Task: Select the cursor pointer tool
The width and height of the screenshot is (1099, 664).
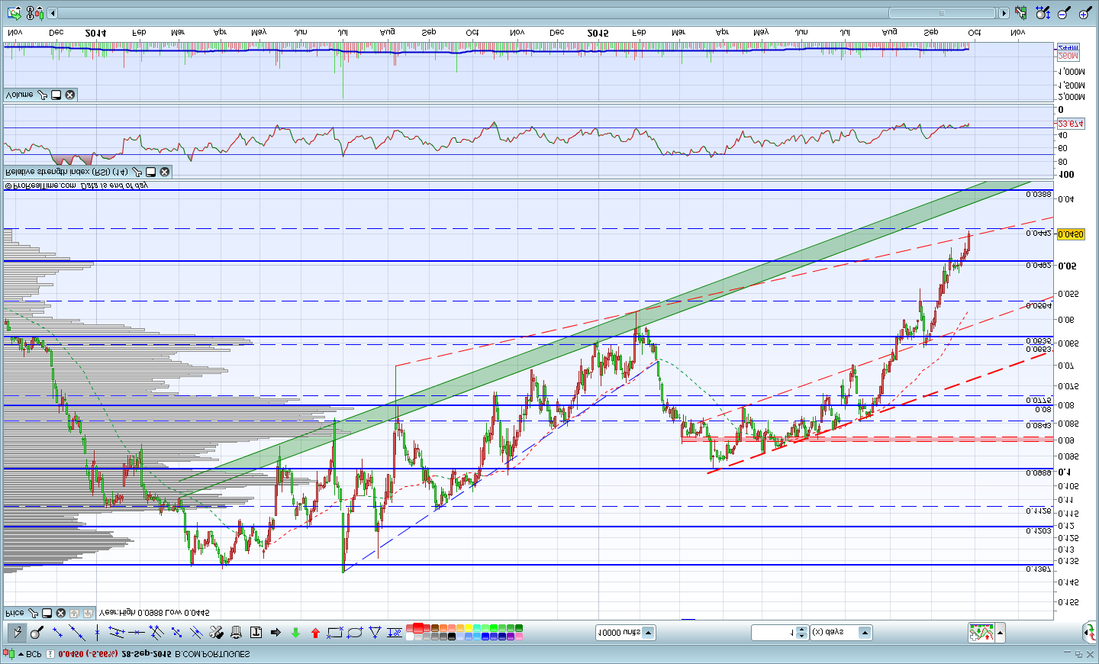Action: 17,633
